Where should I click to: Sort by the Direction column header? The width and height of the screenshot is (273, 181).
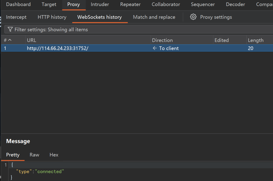coord(182,40)
